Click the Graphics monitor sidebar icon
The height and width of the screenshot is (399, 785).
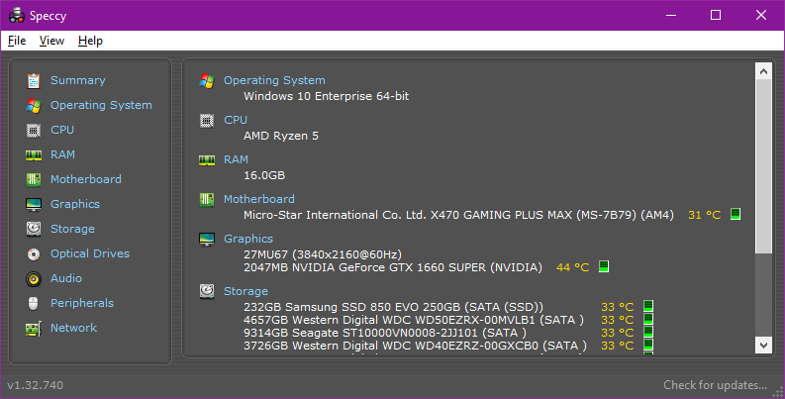coord(34,204)
